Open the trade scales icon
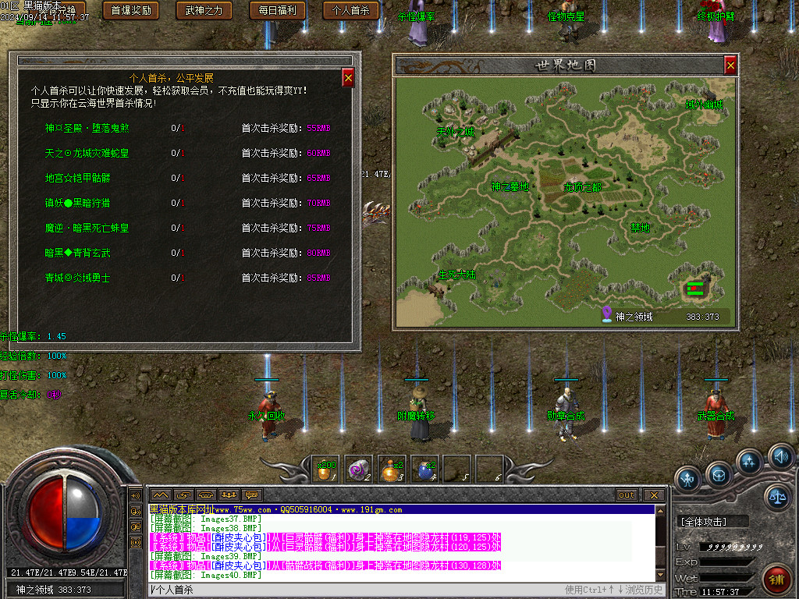Screen dimensions: 799x599 click(778, 496)
